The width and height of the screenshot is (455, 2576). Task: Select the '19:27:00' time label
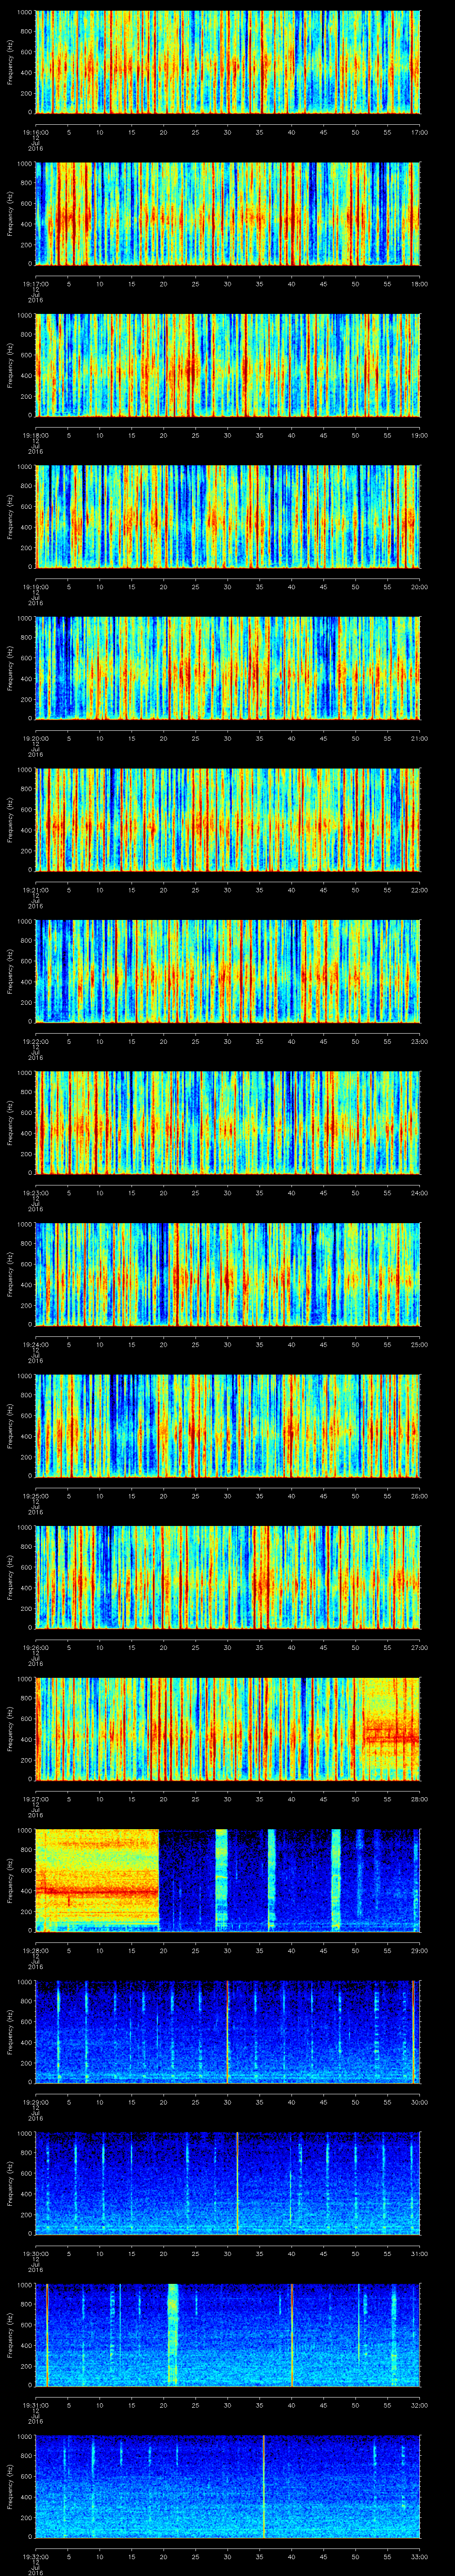(x=36, y=1798)
